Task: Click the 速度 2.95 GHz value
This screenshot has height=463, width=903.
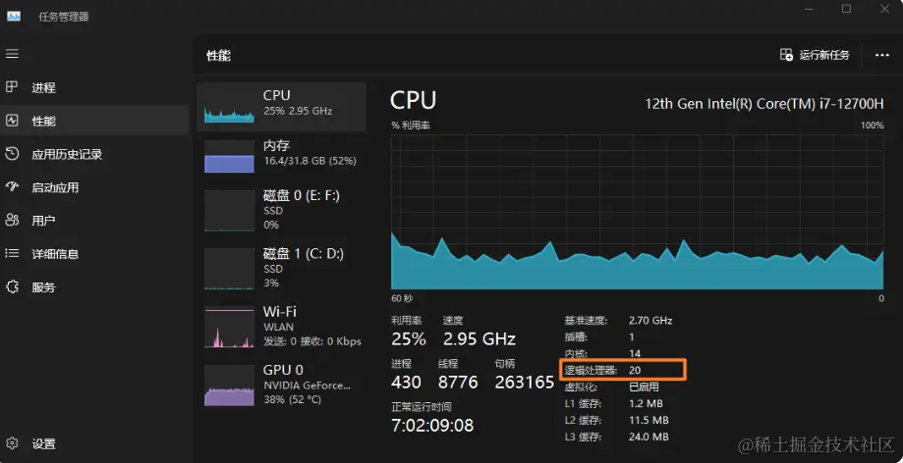Action: tap(480, 338)
